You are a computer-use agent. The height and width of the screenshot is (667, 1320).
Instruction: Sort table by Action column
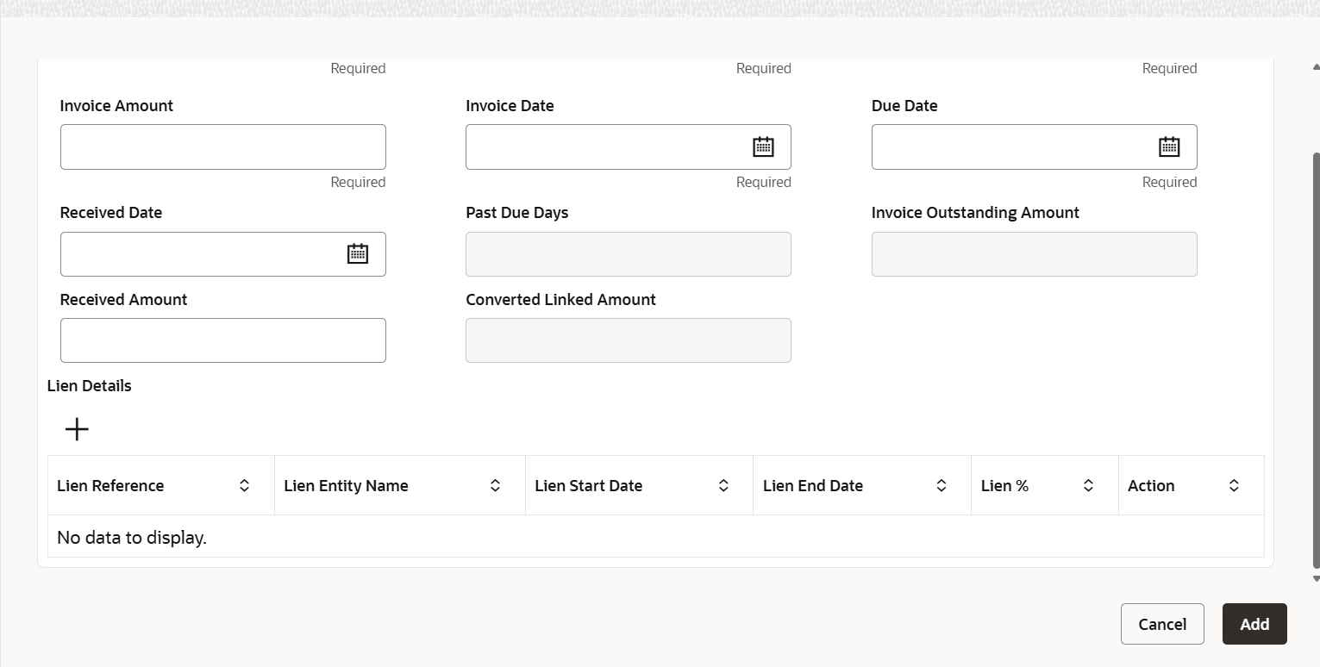pos(1234,486)
